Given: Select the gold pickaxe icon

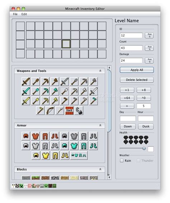Looking at the screenshot, I should 45,101.
